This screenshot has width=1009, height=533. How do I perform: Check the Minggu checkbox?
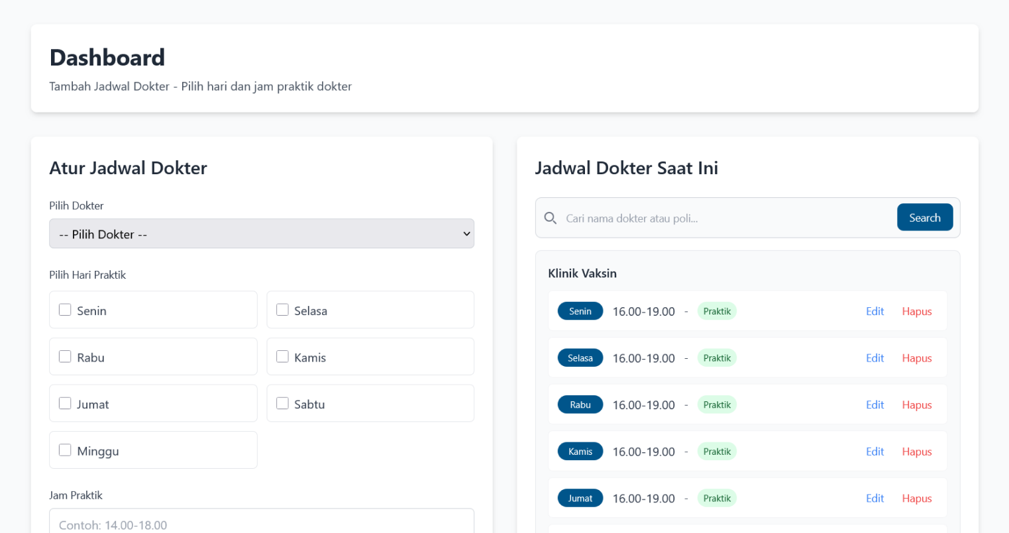[x=65, y=449]
